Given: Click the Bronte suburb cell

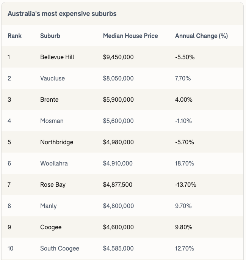Looking at the screenshot, I should 49,100.
